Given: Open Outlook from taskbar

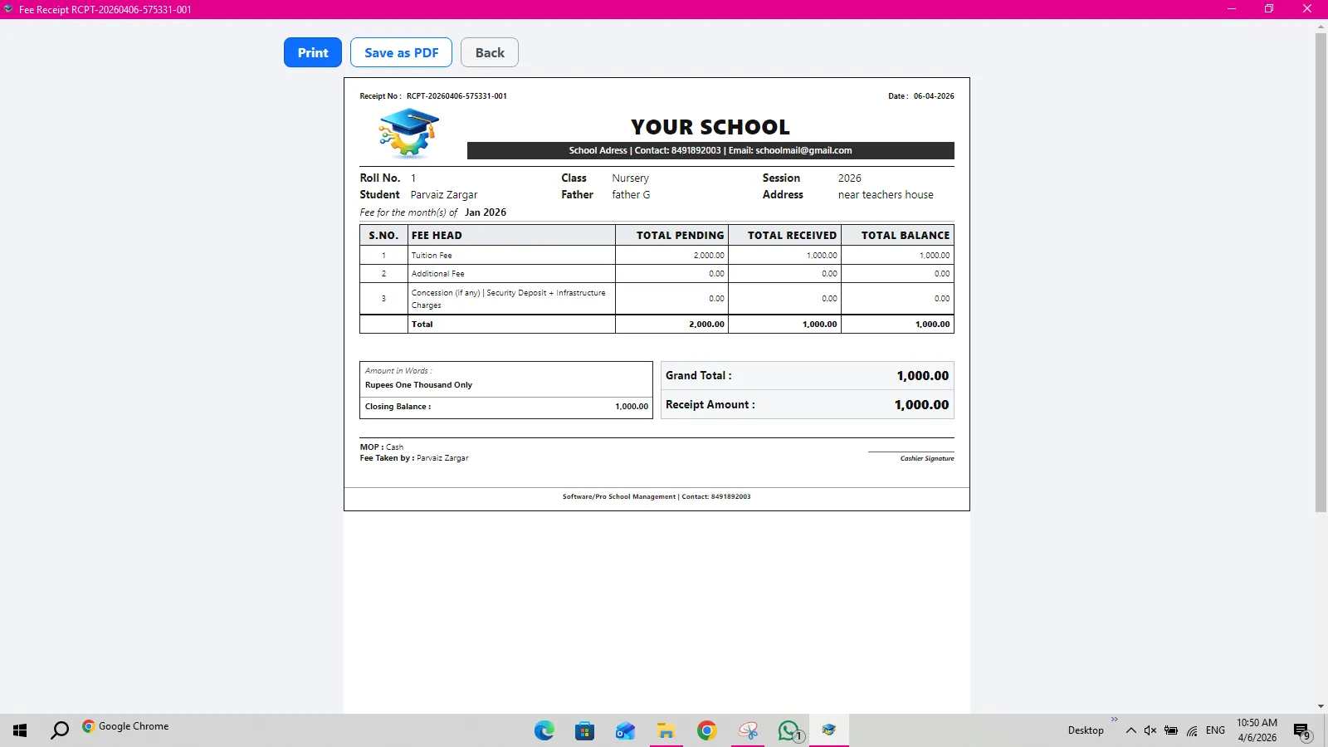Looking at the screenshot, I should 625,730.
